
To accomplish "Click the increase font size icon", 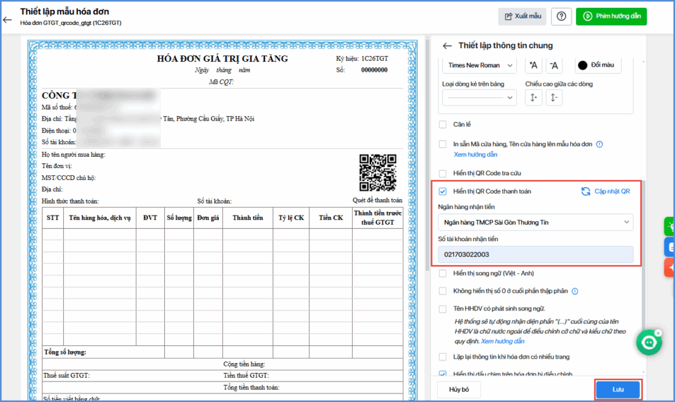I will tap(533, 65).
